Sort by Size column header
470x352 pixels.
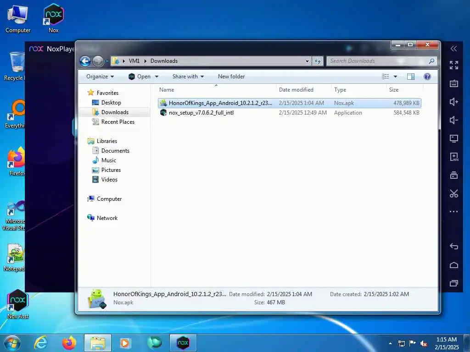coord(405,90)
